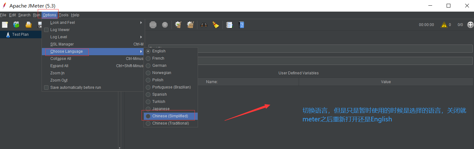Select English language option
This screenshot has height=149, width=474.
(171, 51)
